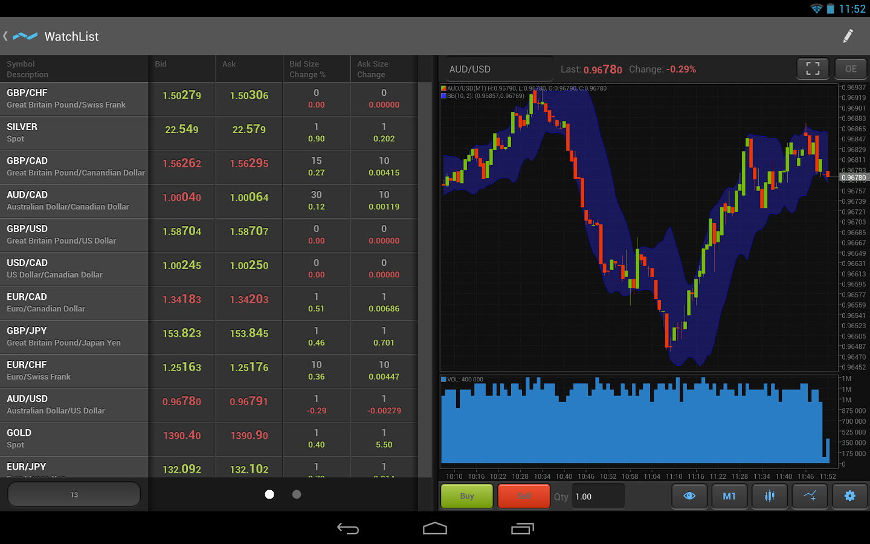
Task: Open the OE order entry button
Action: [851, 69]
